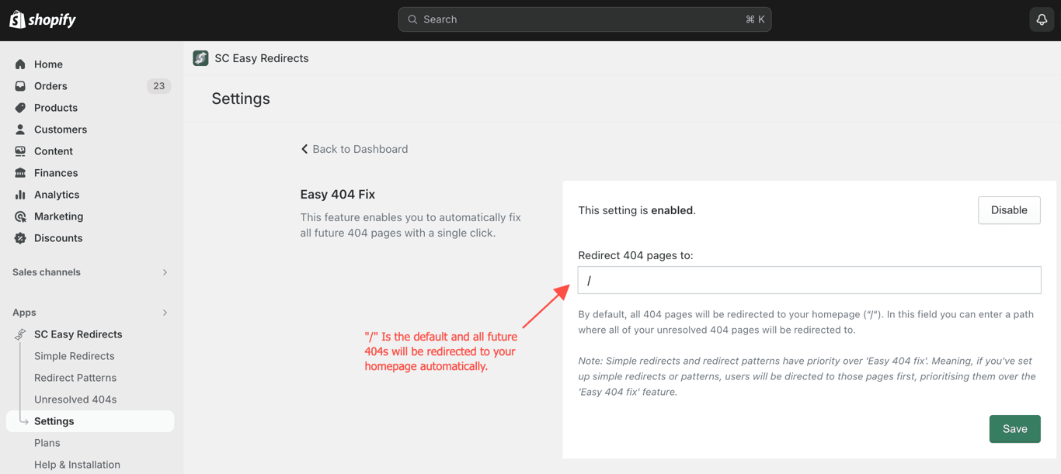Open Products from the sidebar
The height and width of the screenshot is (474, 1061).
point(55,107)
